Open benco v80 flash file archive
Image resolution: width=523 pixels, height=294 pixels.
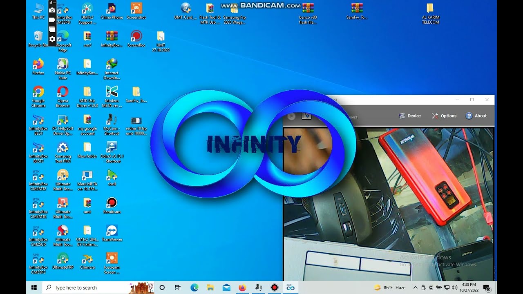pyautogui.click(x=308, y=14)
